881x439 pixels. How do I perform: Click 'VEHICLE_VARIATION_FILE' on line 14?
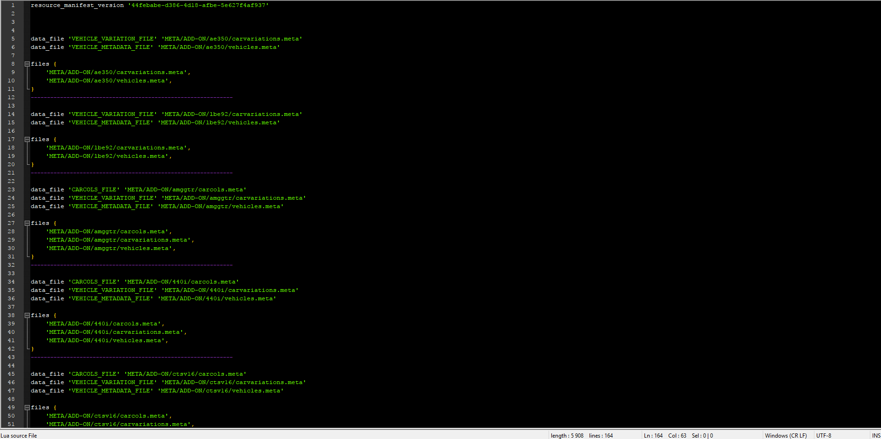click(x=113, y=114)
